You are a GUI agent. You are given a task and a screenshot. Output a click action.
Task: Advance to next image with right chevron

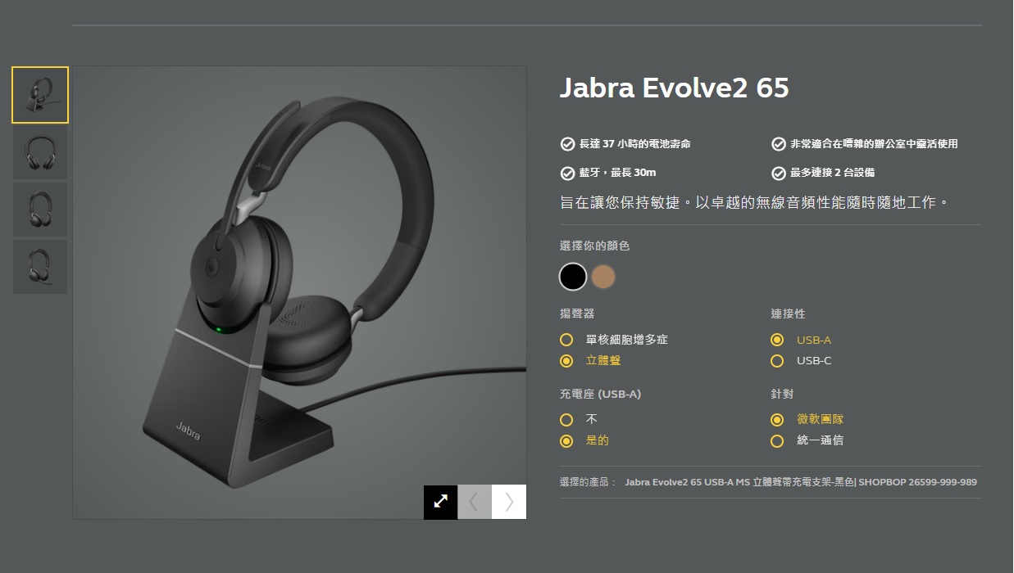point(509,502)
